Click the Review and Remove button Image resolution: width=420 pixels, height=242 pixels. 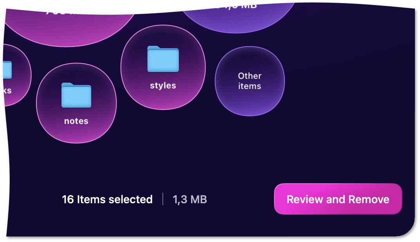[338, 199]
